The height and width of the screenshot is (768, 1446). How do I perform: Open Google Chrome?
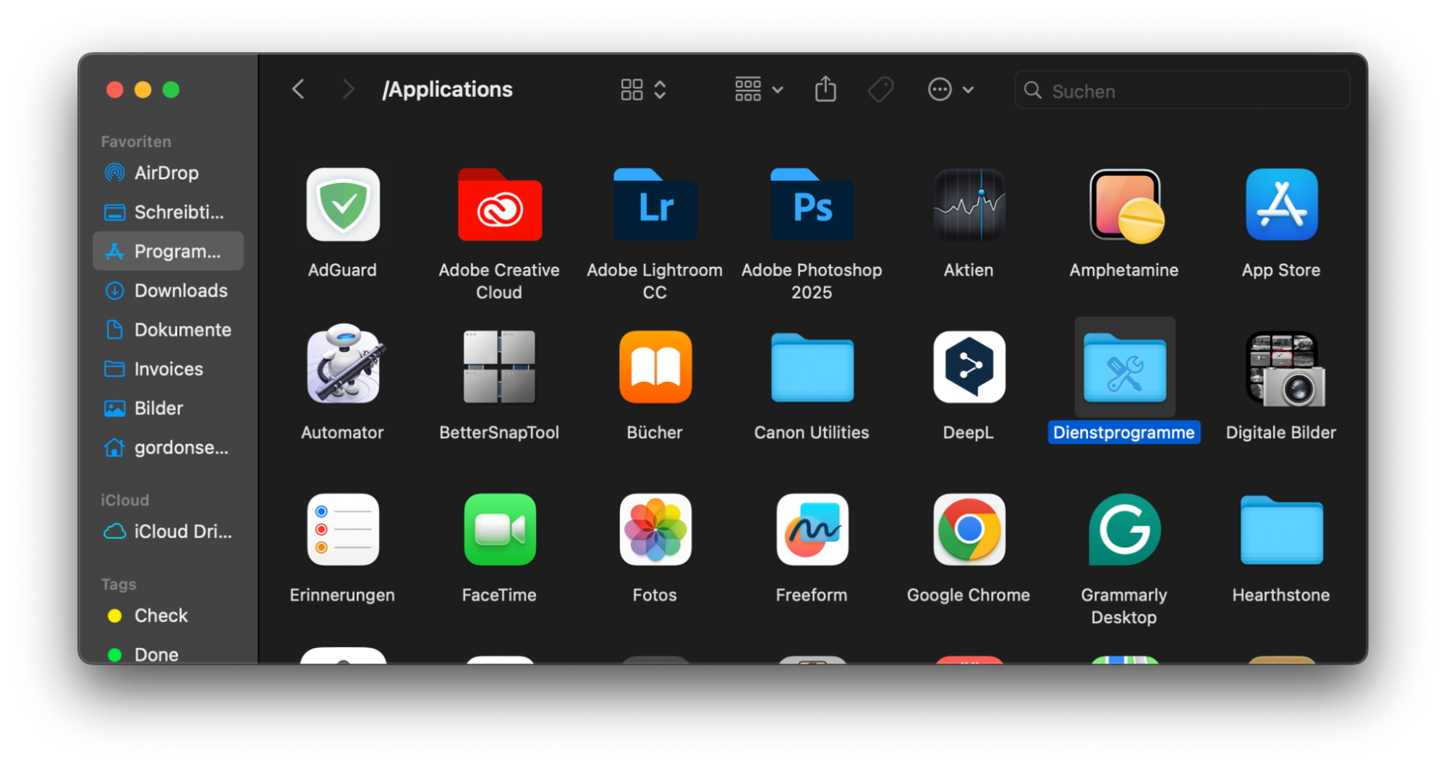click(x=968, y=529)
